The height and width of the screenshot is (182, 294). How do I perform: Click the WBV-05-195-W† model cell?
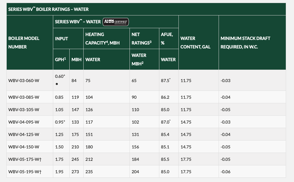click(25, 172)
